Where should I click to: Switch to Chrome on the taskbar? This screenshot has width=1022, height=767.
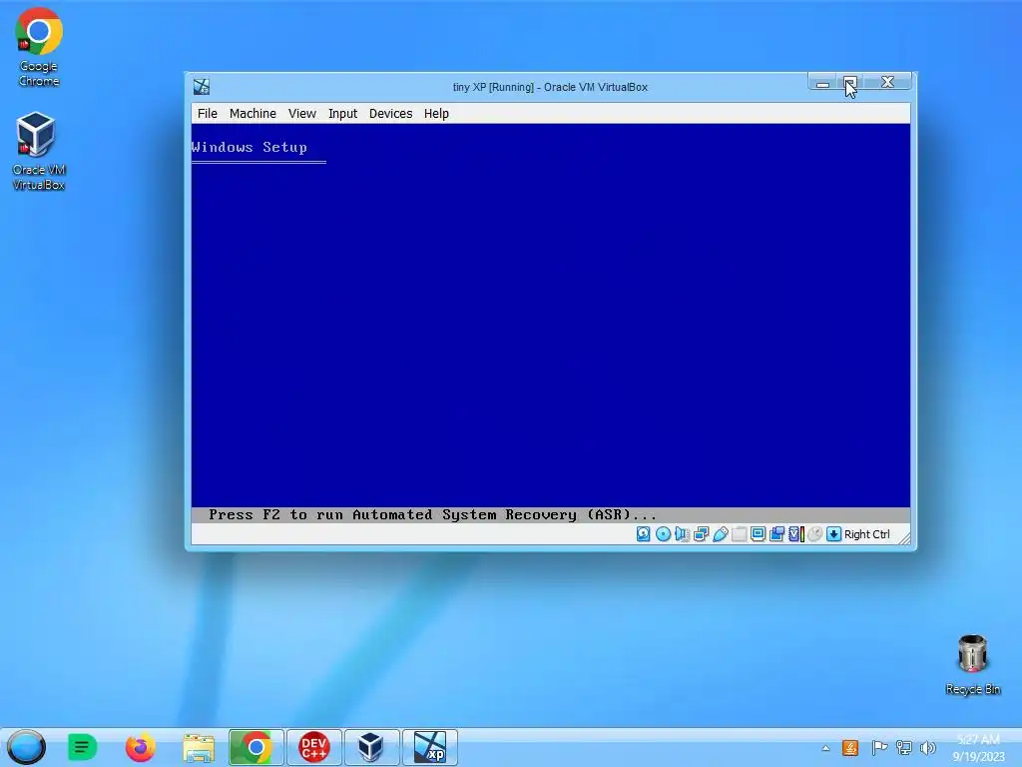[x=256, y=747]
